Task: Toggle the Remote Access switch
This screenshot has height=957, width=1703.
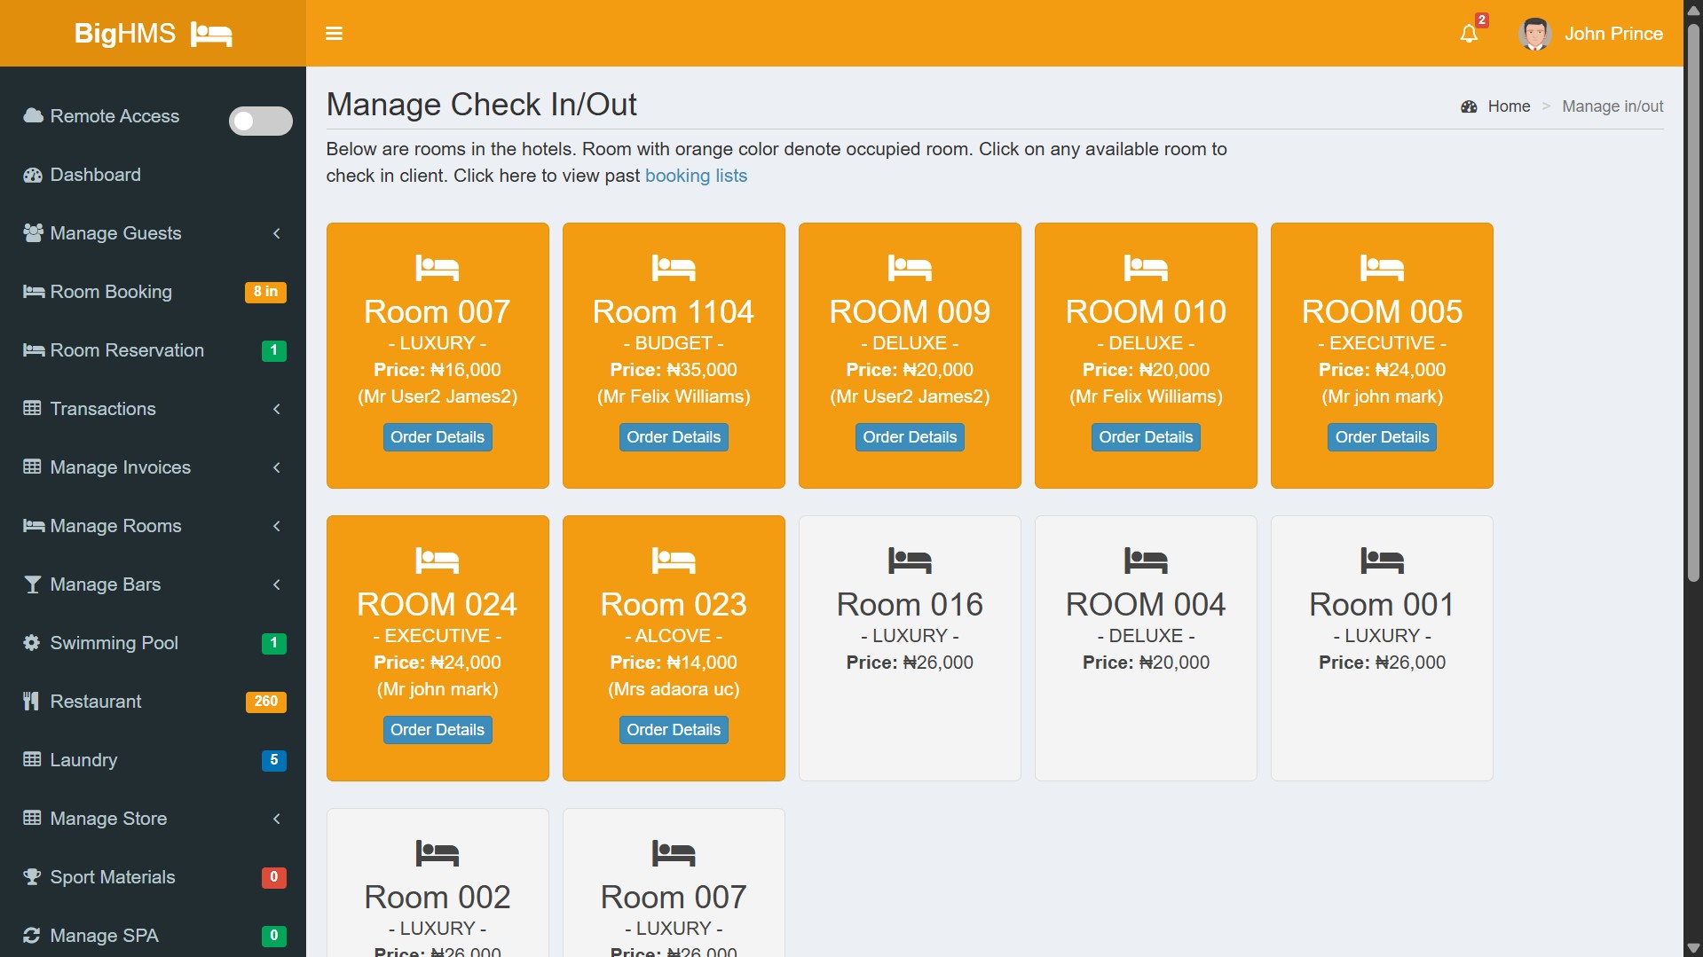Action: click(260, 121)
